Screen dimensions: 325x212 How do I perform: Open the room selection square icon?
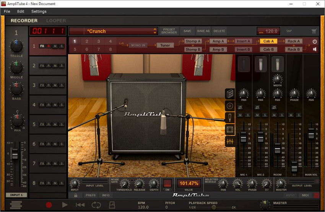230,130
